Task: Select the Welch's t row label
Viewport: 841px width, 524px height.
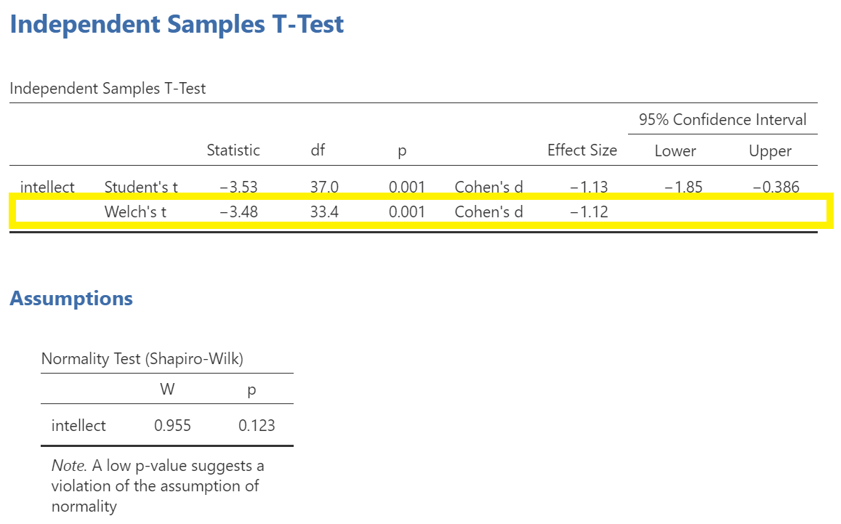Action: (135, 211)
